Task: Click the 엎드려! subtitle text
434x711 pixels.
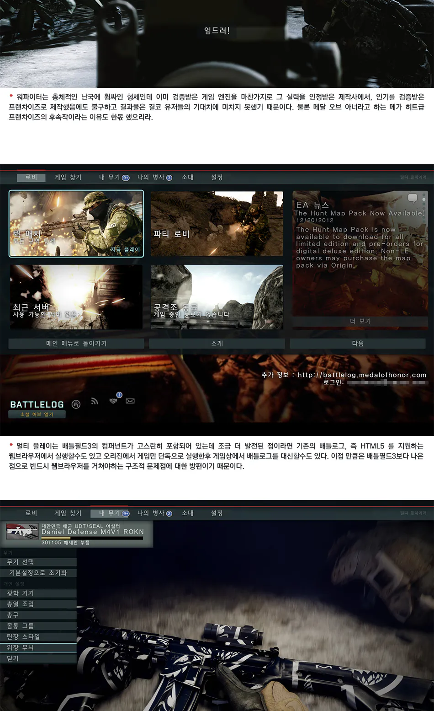Action: click(x=217, y=31)
